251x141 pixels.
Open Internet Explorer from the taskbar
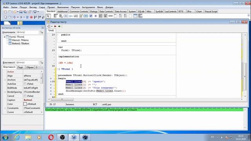tap(17, 137)
